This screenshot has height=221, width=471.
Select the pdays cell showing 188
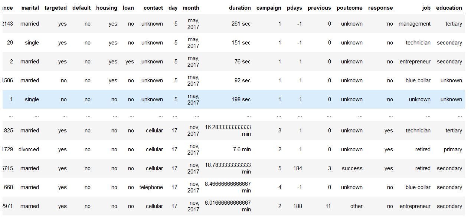297,206
